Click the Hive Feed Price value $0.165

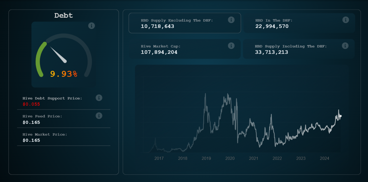[x=31, y=122]
